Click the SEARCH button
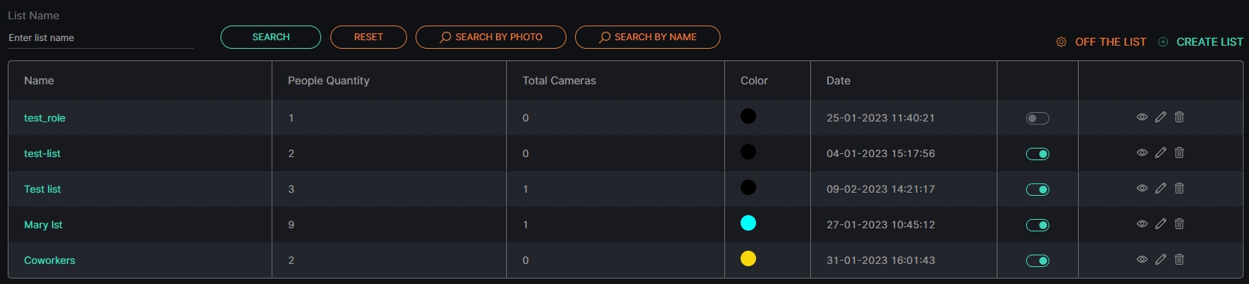This screenshot has width=1249, height=284. (x=271, y=37)
